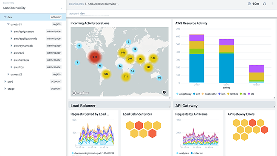Expand the Incoming Activity Locations panel corner
This screenshot has height=156, width=277.
point(170,98)
